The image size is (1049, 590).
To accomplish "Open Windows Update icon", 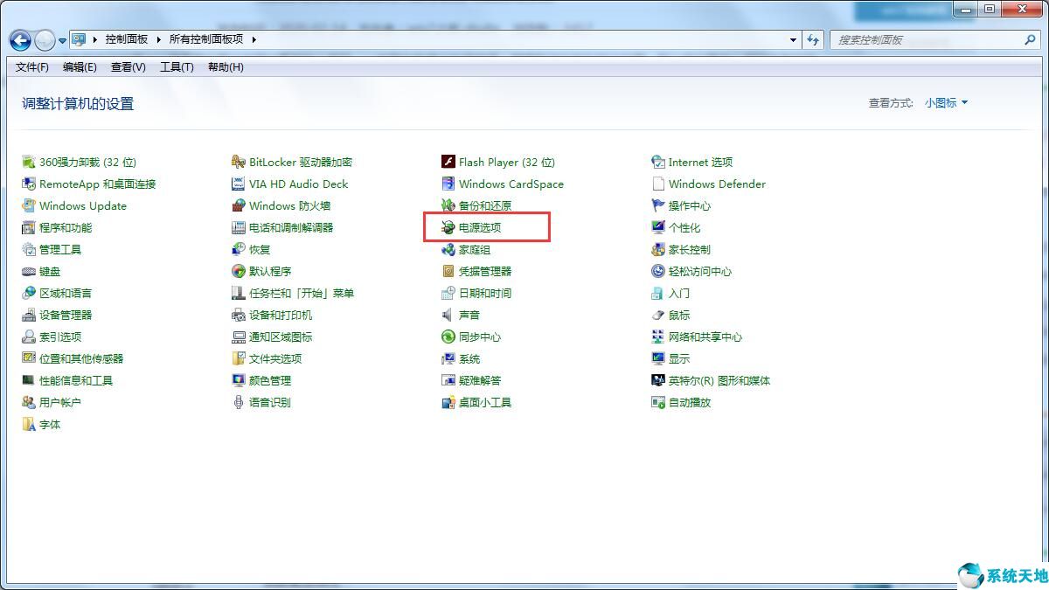I will (x=29, y=205).
